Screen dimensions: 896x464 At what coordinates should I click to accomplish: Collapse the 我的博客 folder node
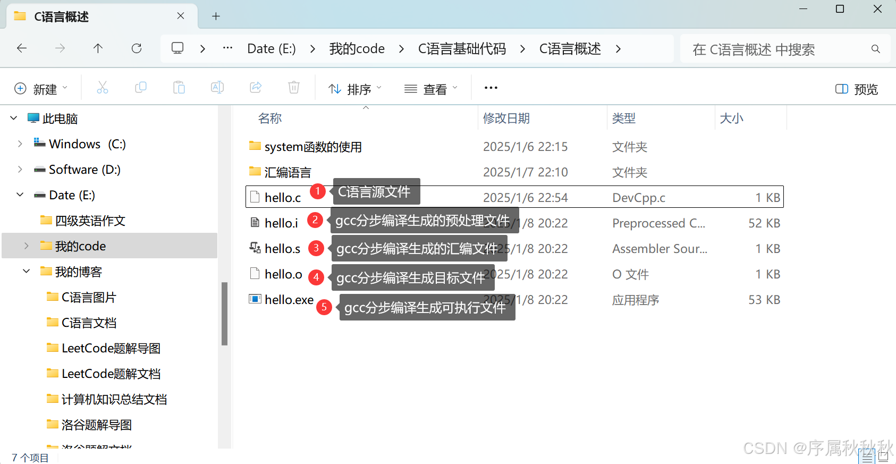pyautogui.click(x=27, y=271)
